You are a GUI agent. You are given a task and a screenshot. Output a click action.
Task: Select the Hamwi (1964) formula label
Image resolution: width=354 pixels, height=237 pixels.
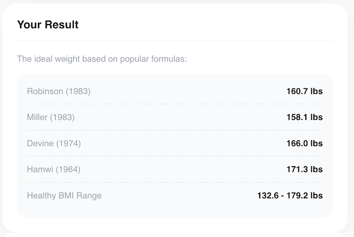tap(54, 170)
